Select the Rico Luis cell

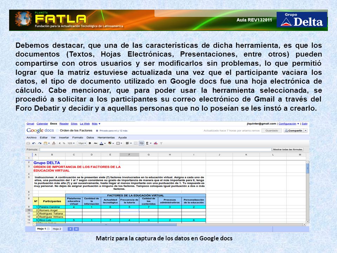point(52,220)
